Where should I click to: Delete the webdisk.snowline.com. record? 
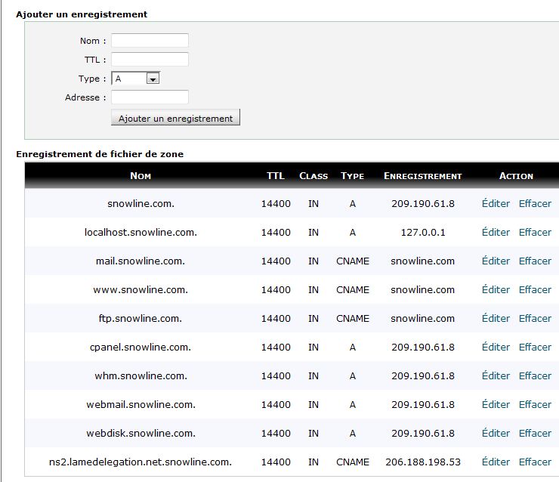535,433
